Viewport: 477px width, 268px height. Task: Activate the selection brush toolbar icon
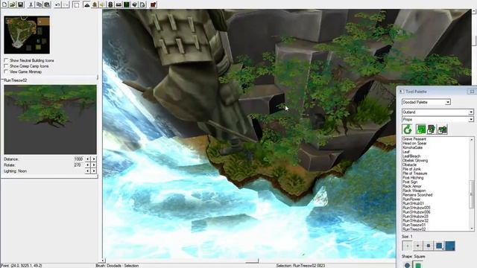coord(76,4)
